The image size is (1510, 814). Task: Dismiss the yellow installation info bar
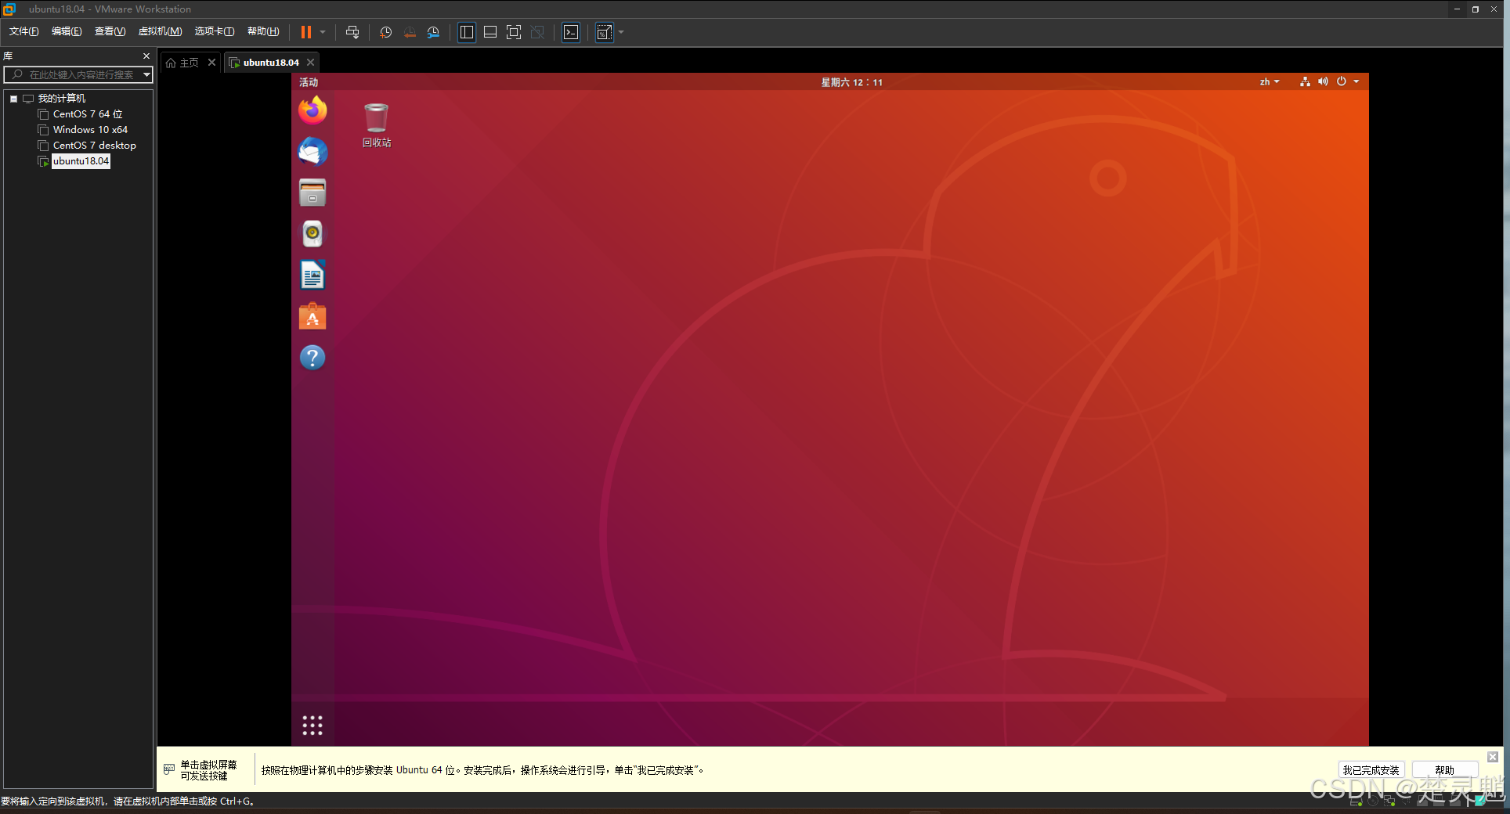tap(1493, 757)
